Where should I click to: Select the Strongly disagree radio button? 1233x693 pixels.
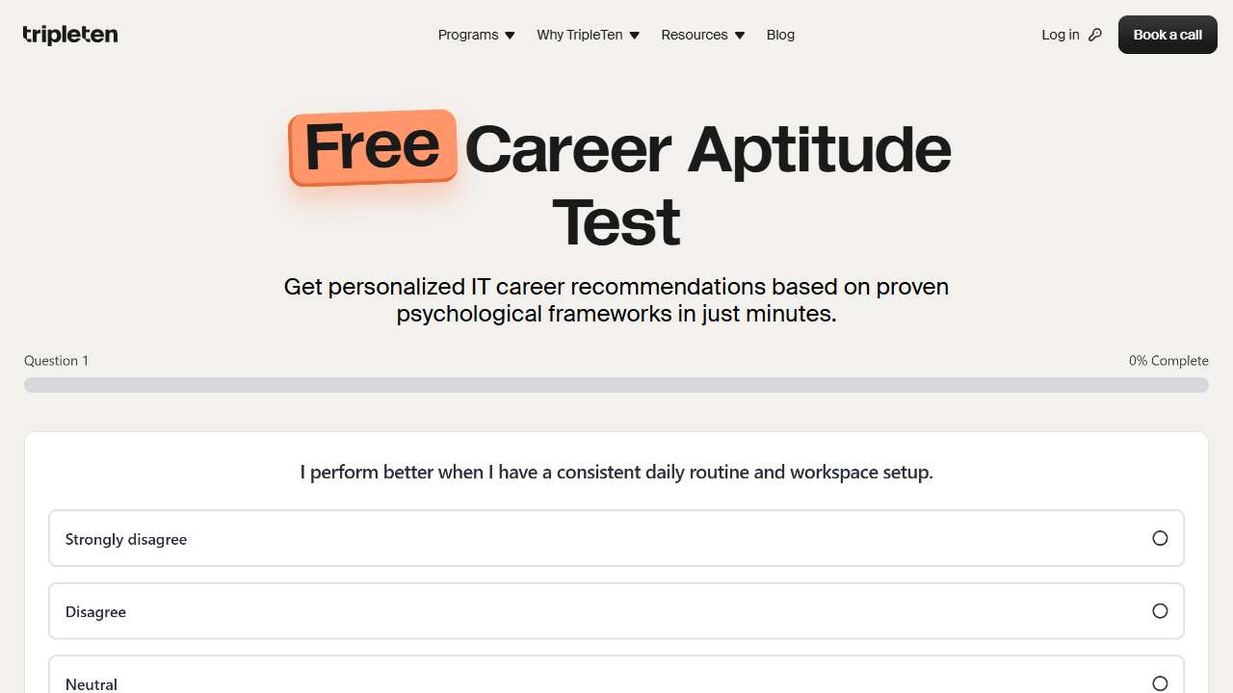point(1161,538)
